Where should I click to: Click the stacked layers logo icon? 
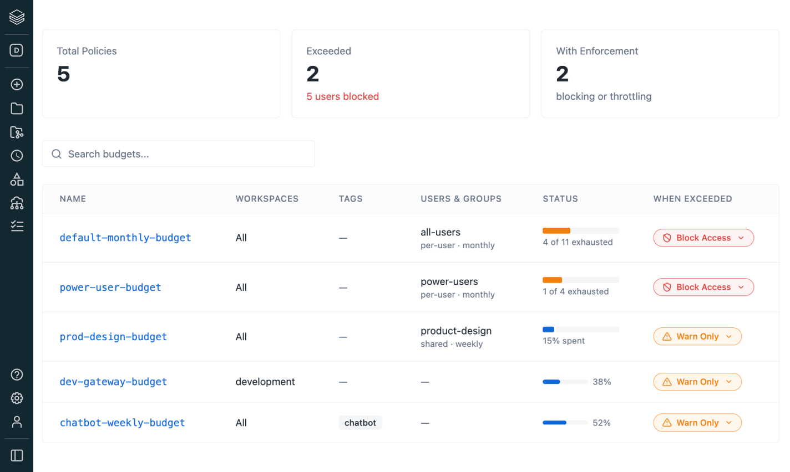pyautogui.click(x=17, y=17)
